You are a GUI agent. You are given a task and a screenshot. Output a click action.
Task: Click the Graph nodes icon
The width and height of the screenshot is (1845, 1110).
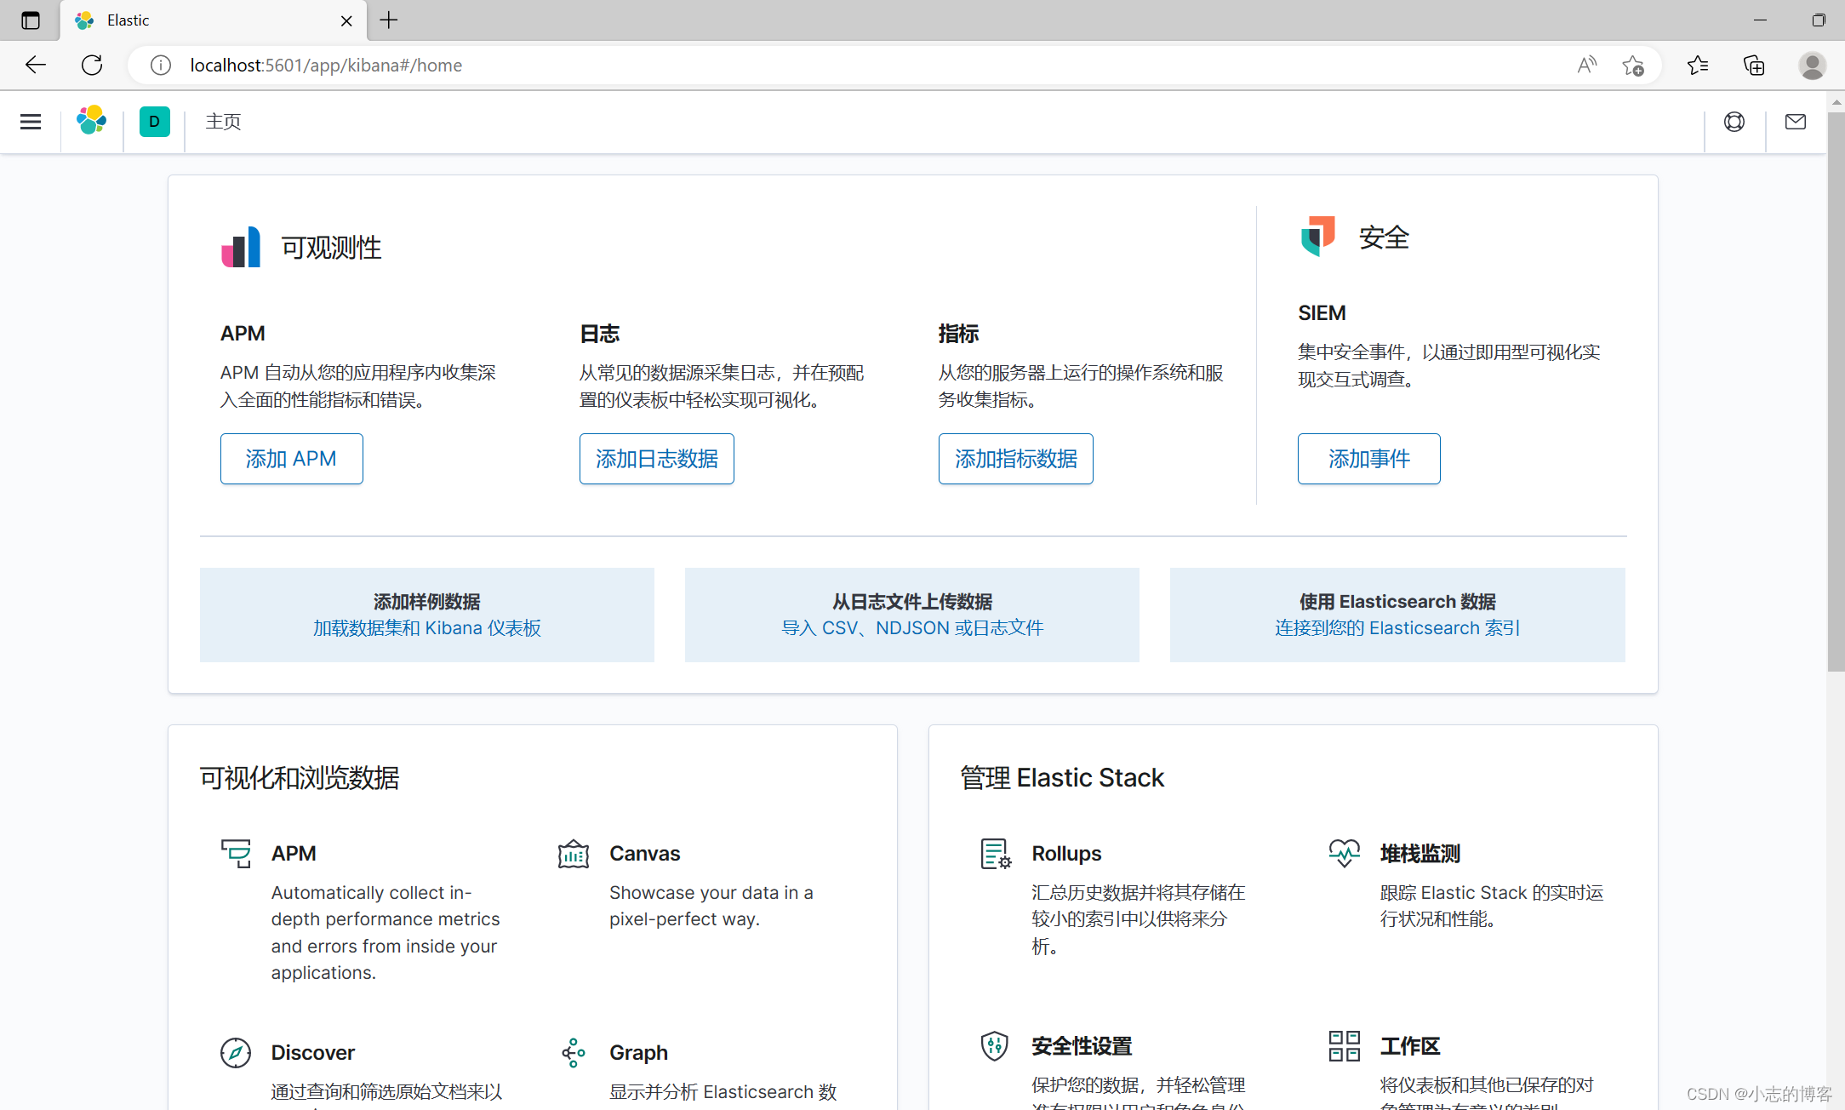[x=573, y=1053]
